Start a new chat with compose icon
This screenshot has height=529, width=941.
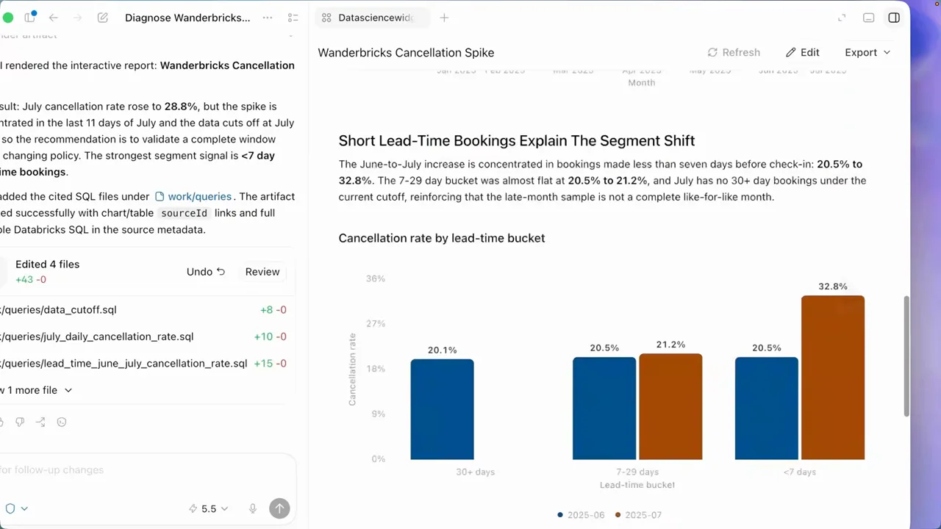pyautogui.click(x=103, y=18)
